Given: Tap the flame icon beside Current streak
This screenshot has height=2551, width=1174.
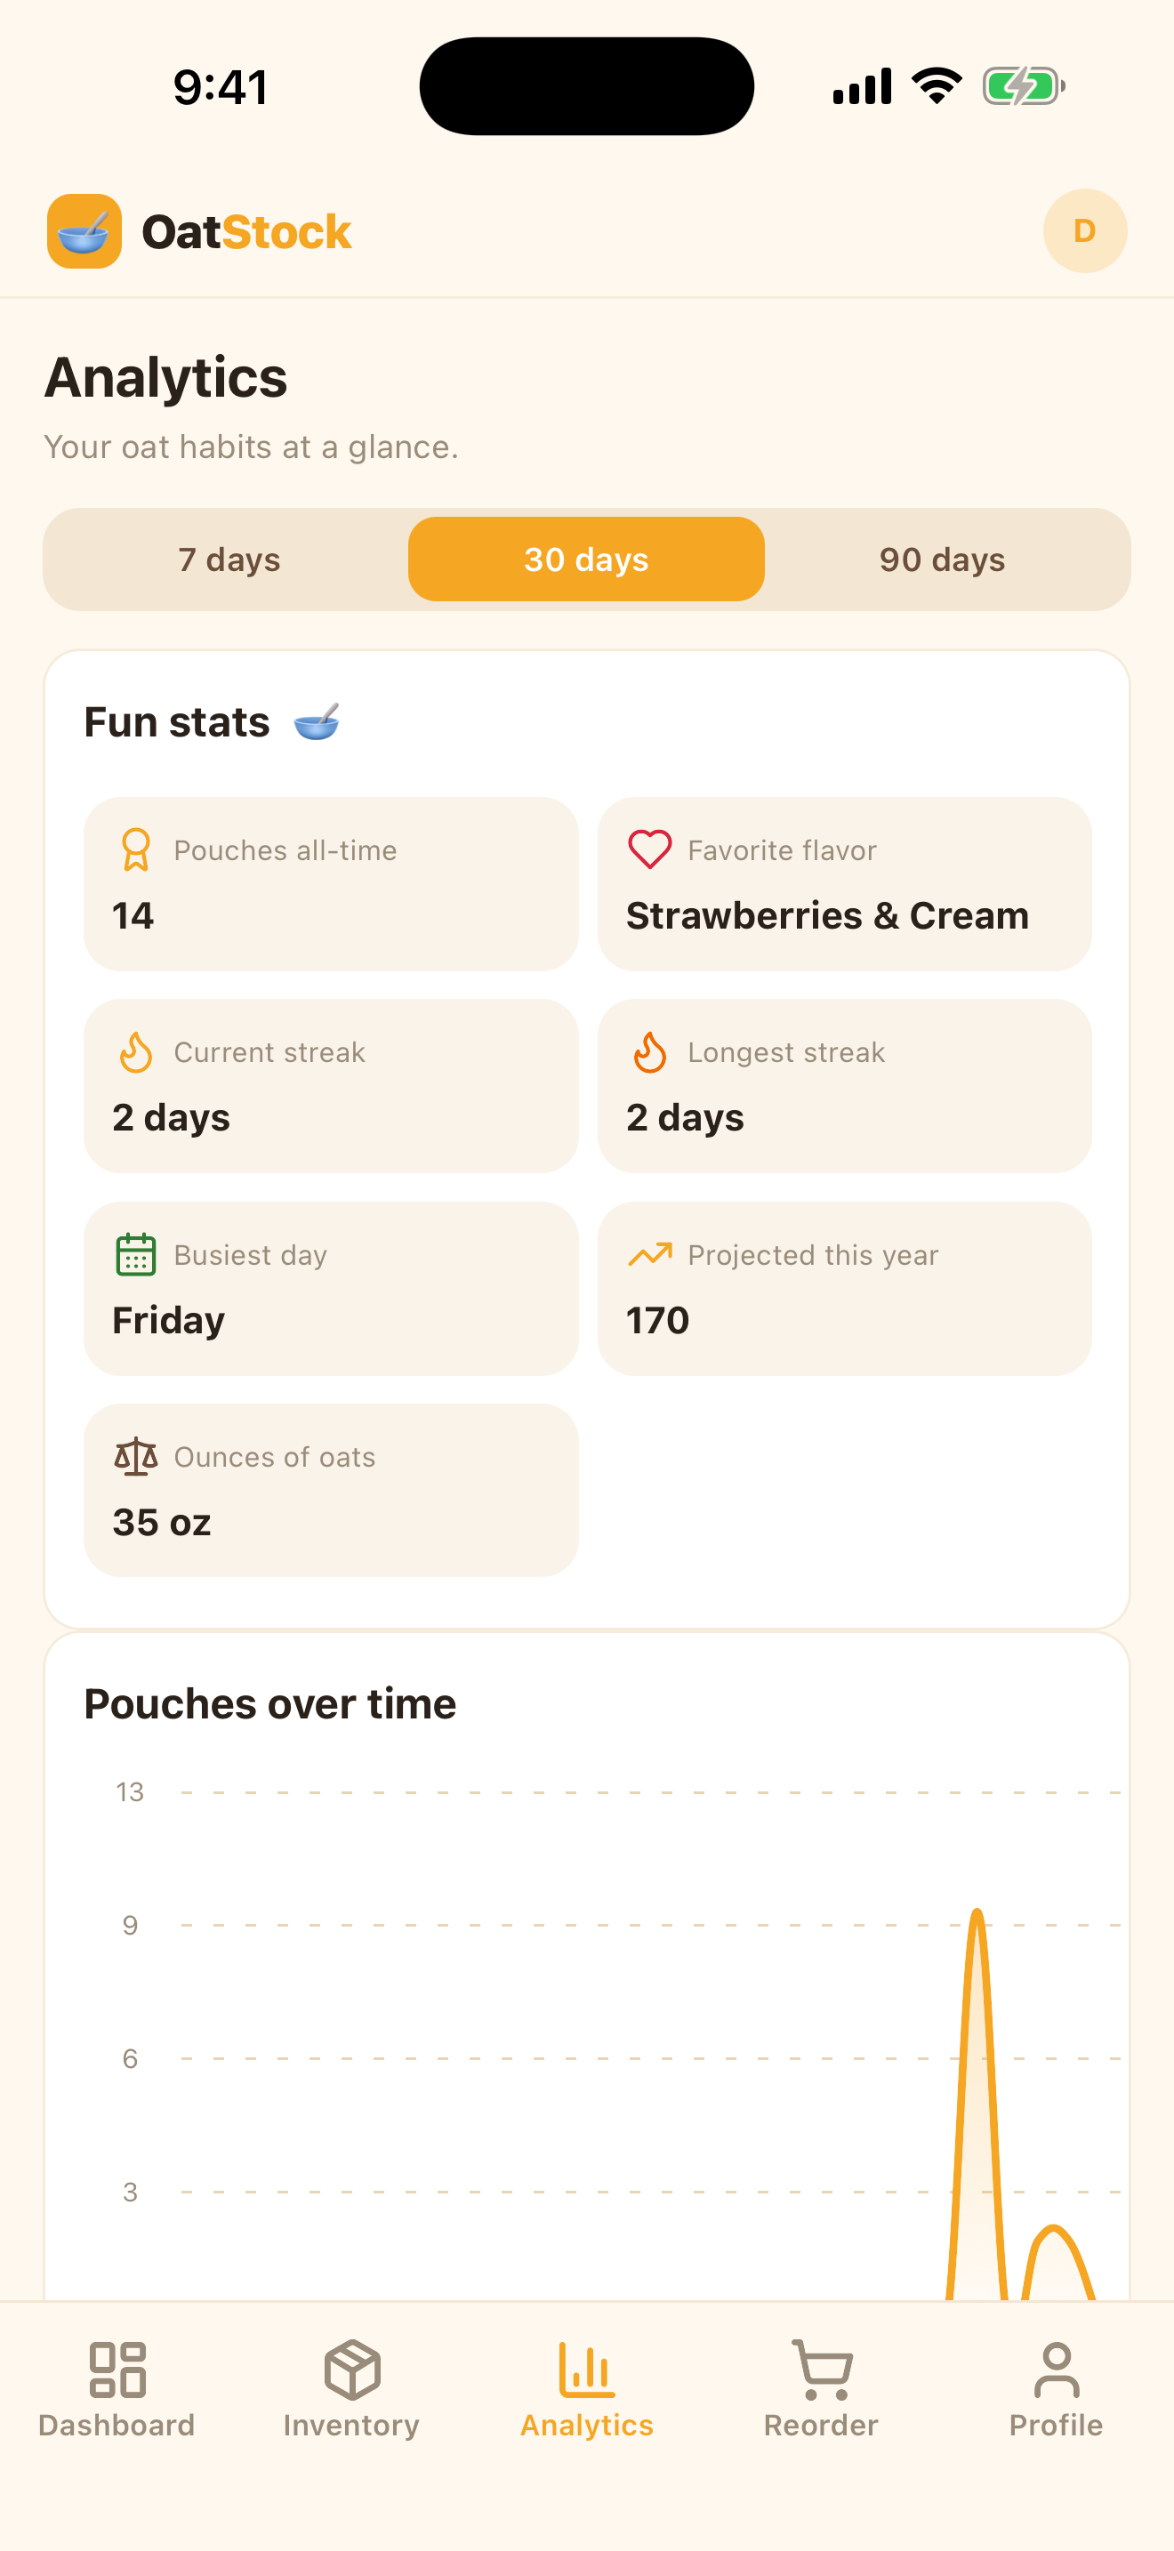Looking at the screenshot, I should (135, 1051).
